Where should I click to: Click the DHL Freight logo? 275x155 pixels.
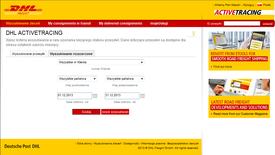tap(23, 10)
